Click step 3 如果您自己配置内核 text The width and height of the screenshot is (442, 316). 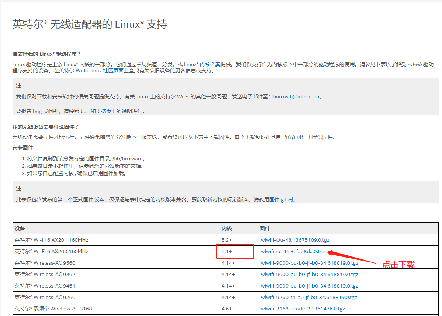[77, 173]
